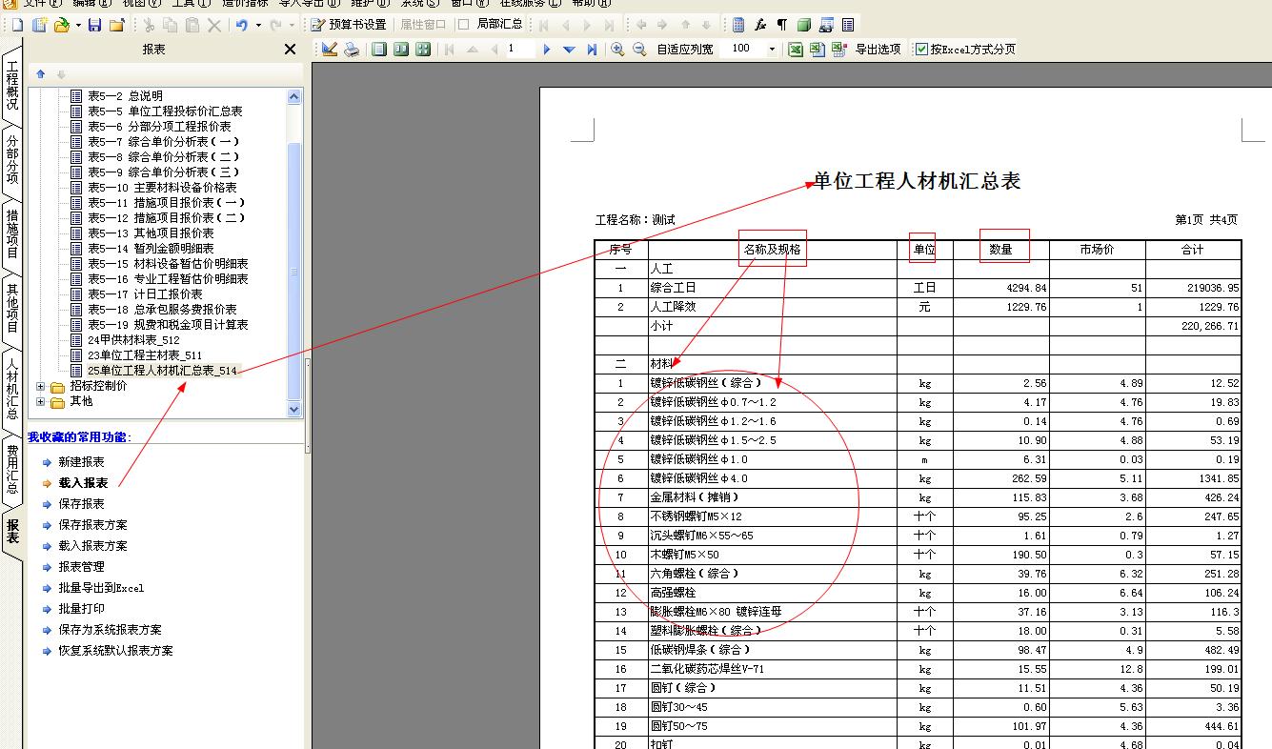Click the report tree scrollbar down arrow
This screenshot has height=749, width=1272.
pyautogui.click(x=293, y=409)
